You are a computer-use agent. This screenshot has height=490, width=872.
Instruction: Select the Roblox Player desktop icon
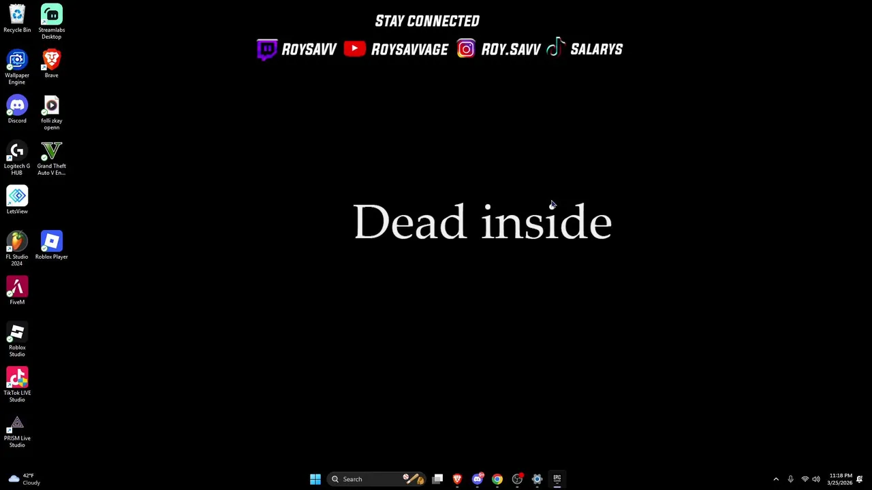pyautogui.click(x=51, y=246)
